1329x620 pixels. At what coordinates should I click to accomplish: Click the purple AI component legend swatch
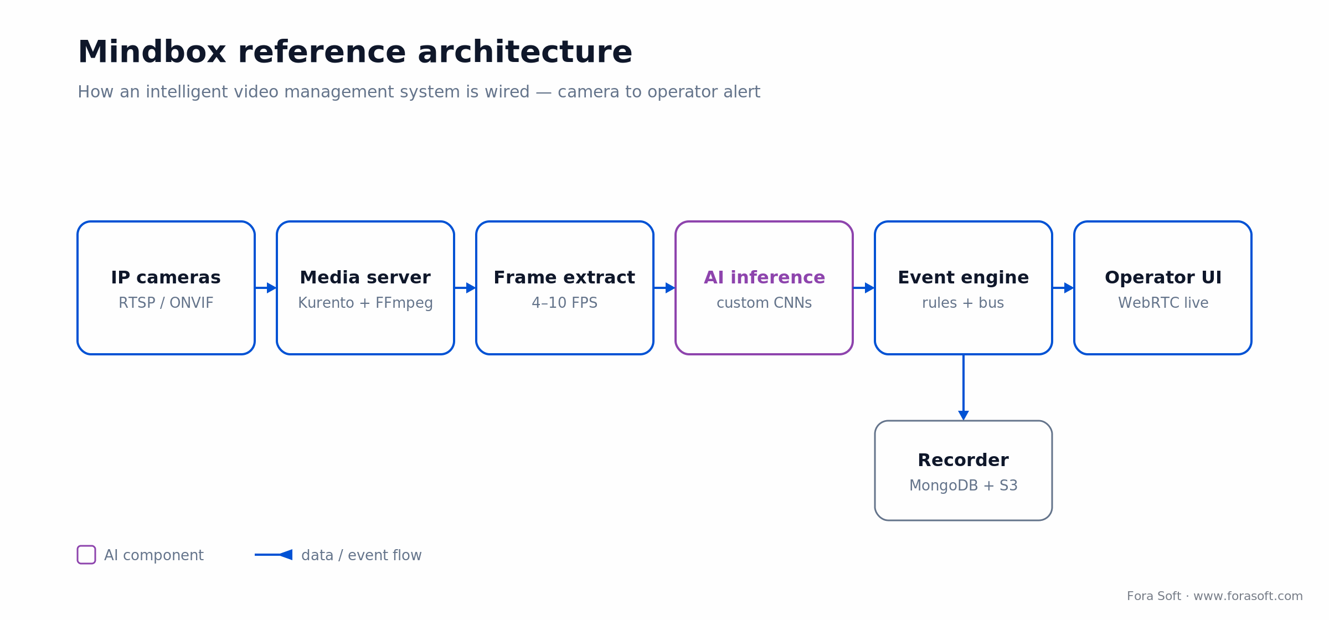(86, 555)
